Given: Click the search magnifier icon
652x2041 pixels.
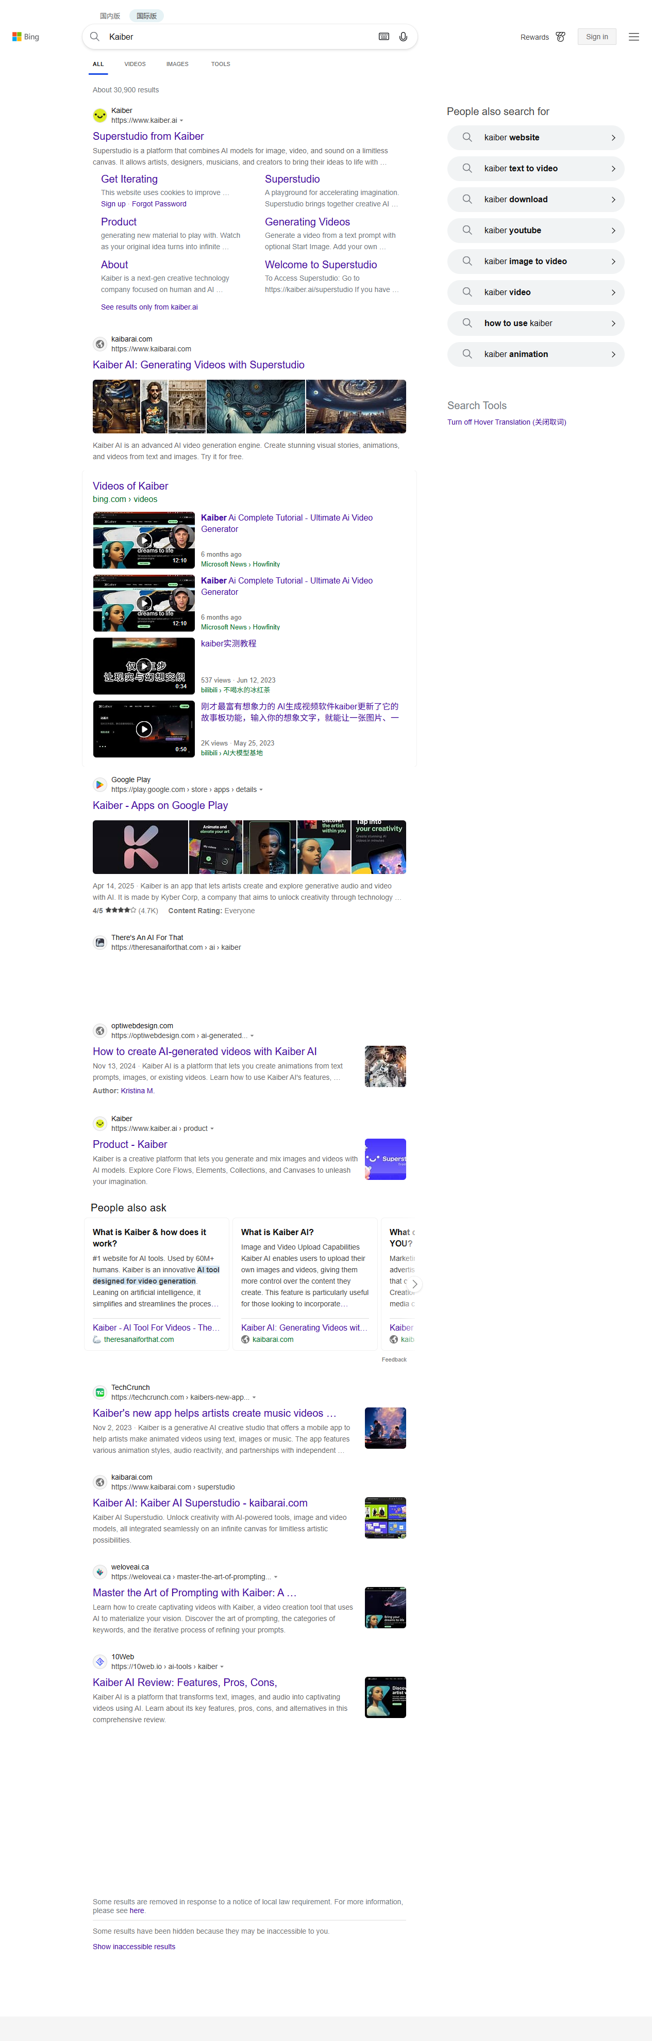Looking at the screenshot, I should point(95,37).
